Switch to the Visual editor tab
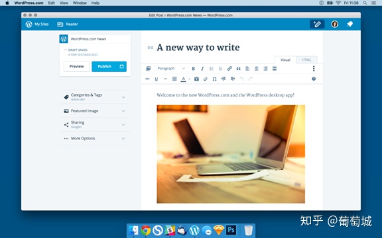 285,59
